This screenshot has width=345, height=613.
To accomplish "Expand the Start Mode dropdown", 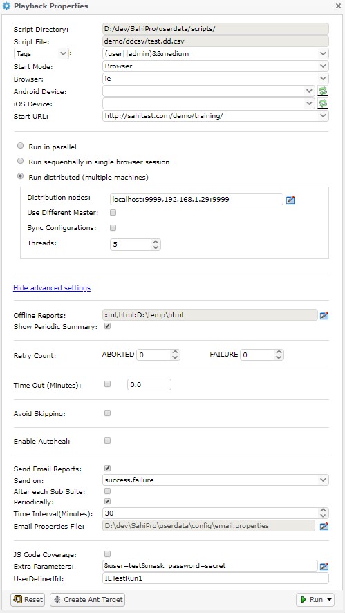I will pyautogui.click(x=216, y=66).
